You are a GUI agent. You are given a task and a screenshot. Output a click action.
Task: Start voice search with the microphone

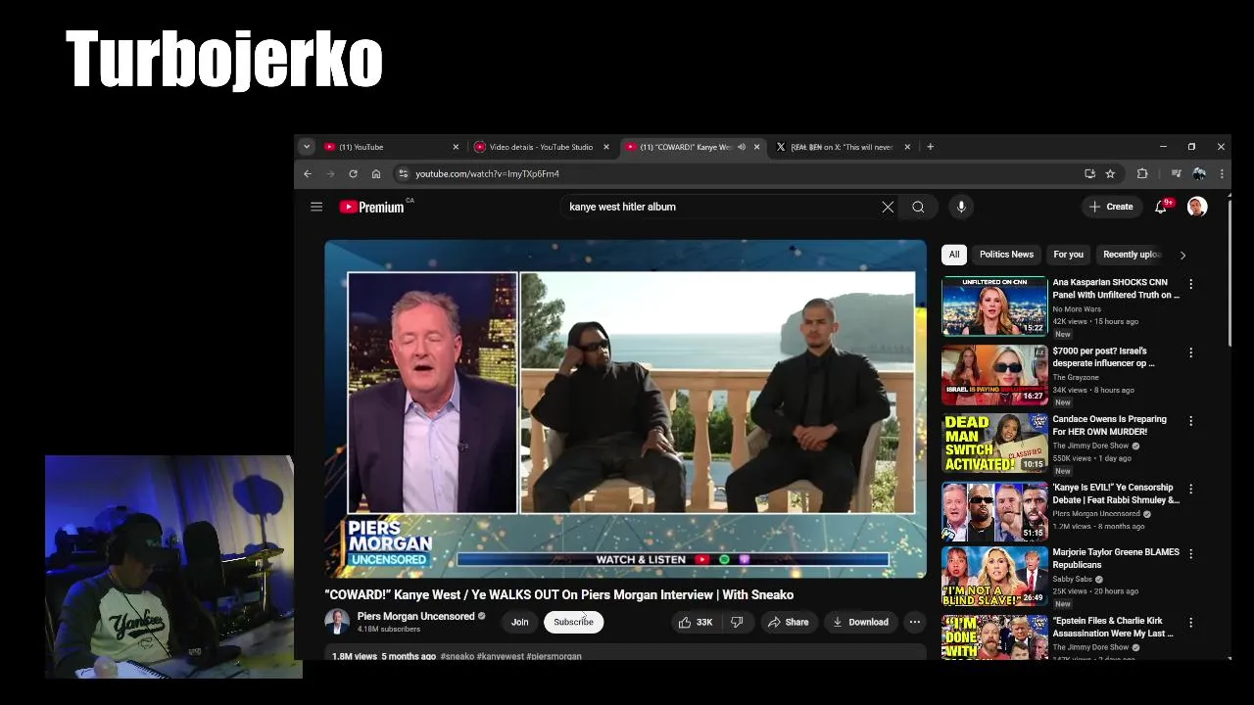[961, 207]
